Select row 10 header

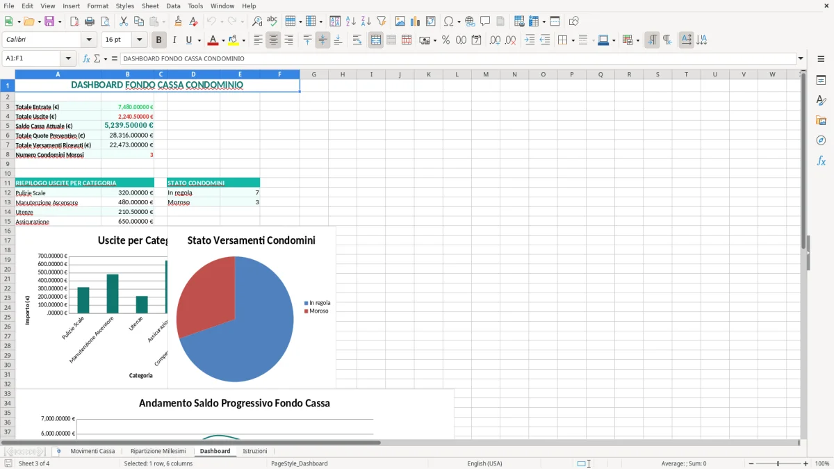click(x=8, y=173)
